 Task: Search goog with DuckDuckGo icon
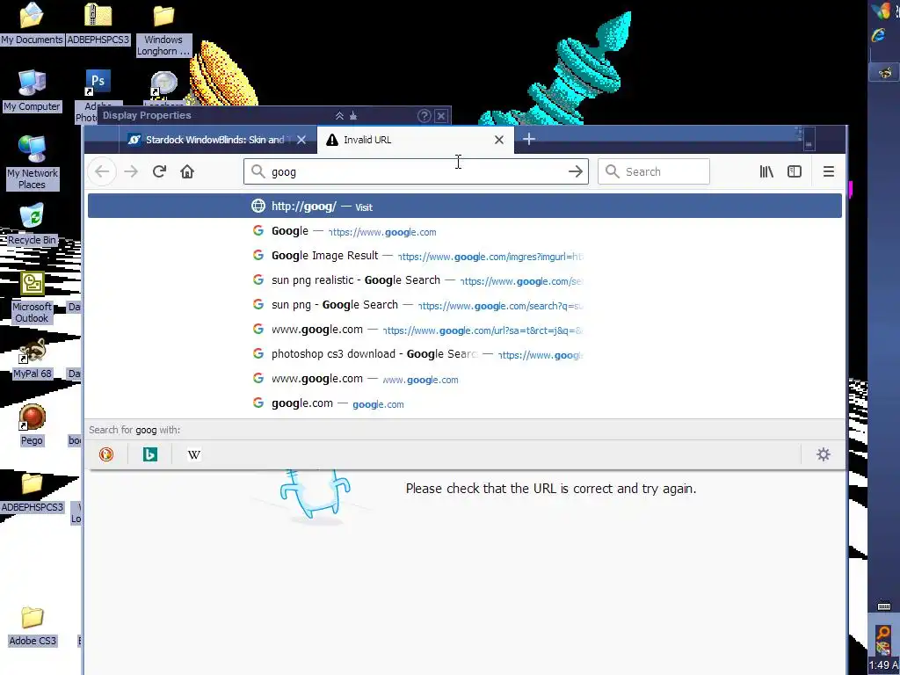(x=106, y=454)
